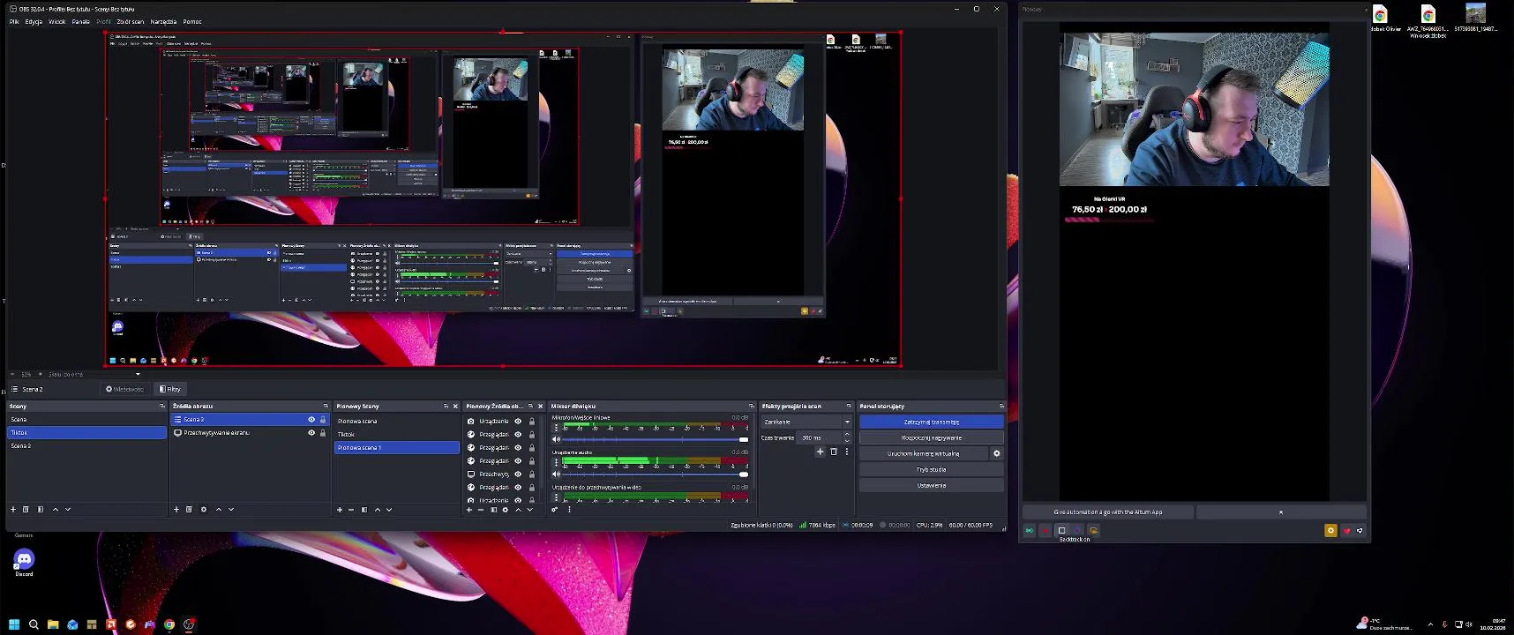Viewport: 1514px width, 635px height.
Task: Click red heart icon in Pionowy window
Action: (x=1346, y=530)
